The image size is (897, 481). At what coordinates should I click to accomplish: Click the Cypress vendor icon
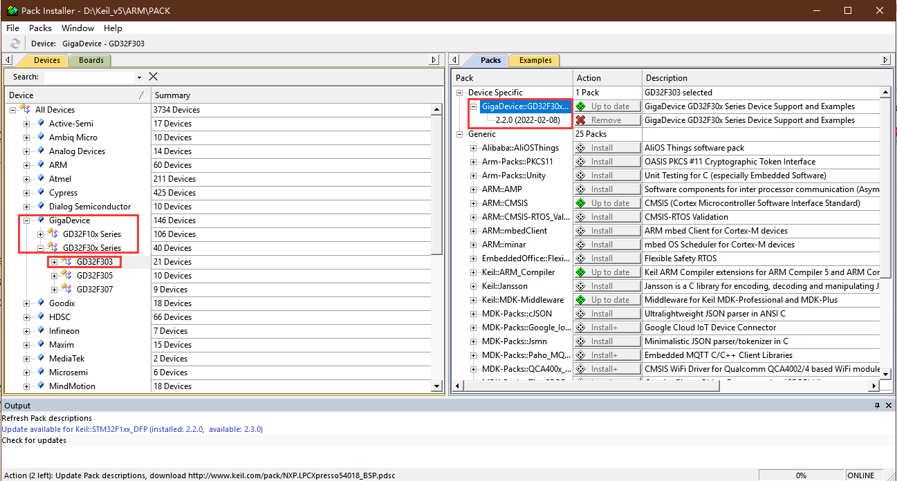tap(41, 193)
